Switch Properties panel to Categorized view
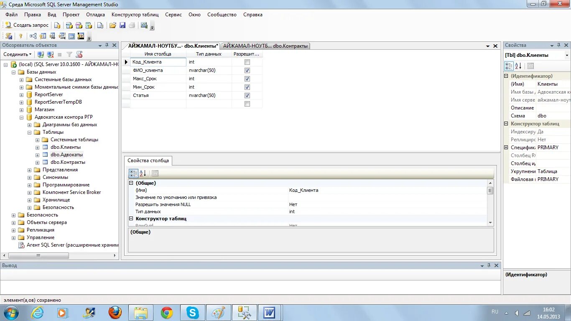 (x=509, y=66)
